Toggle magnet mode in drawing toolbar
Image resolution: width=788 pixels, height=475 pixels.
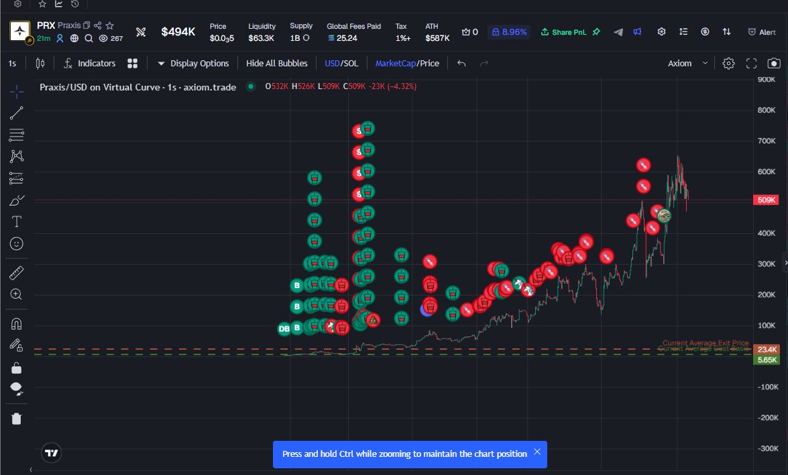coord(17,324)
